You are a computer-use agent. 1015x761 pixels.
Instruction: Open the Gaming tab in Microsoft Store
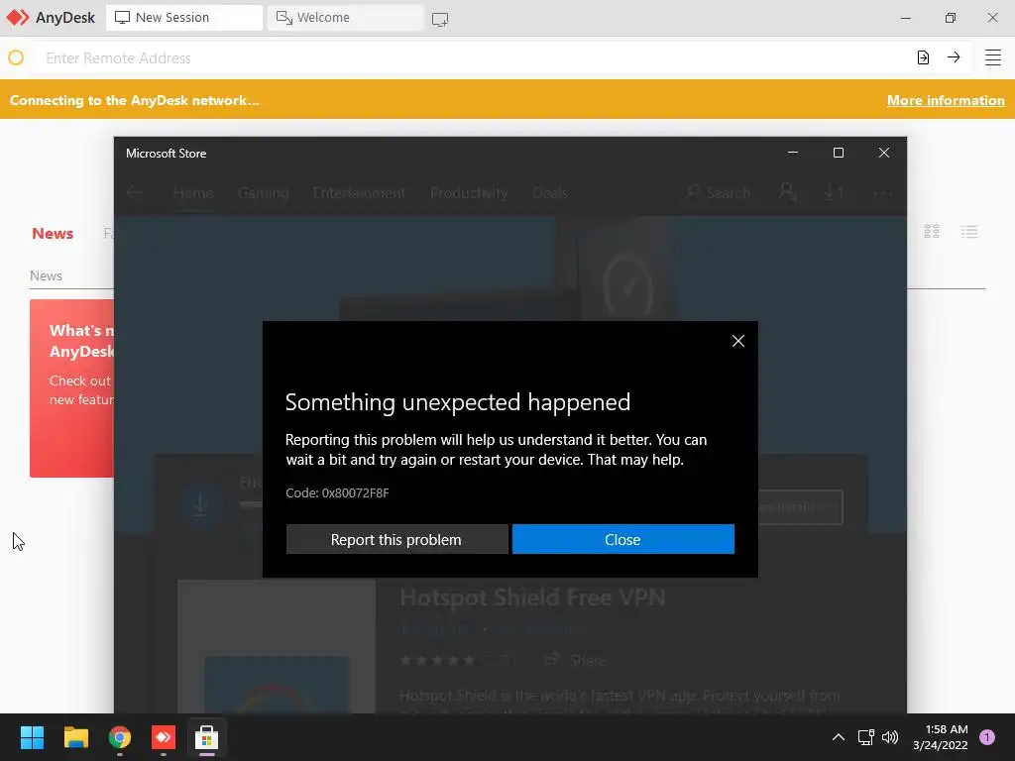point(263,193)
